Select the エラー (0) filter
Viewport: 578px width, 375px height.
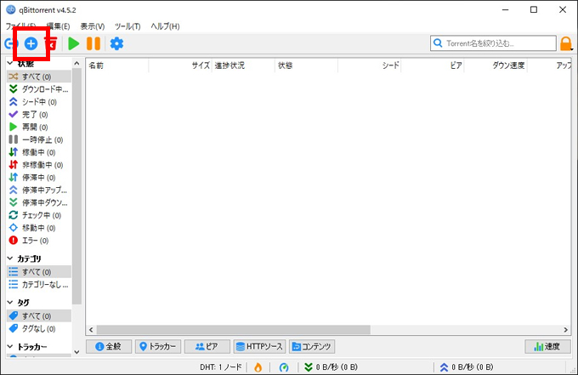(39, 241)
